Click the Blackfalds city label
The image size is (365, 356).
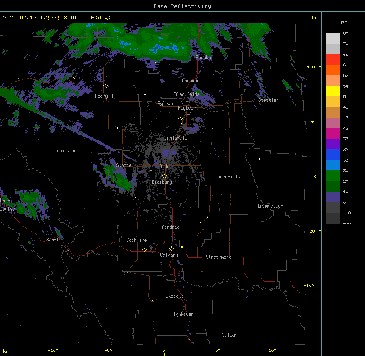coord(187,94)
